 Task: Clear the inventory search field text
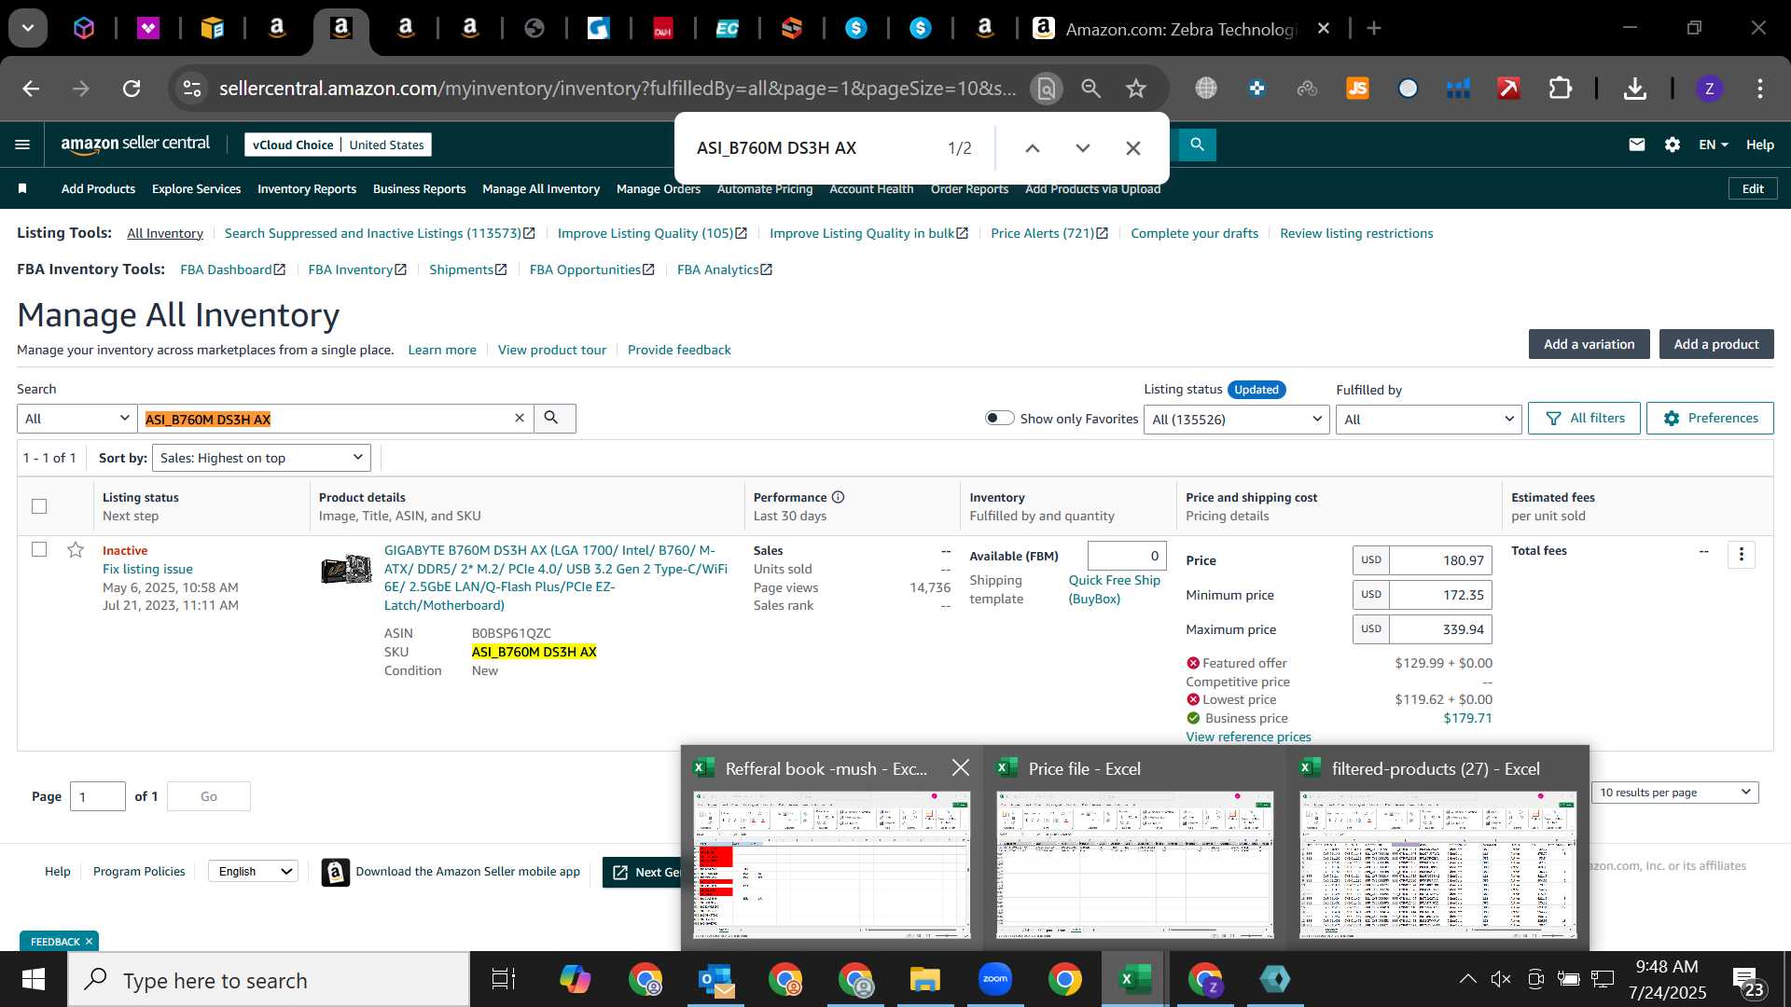(x=520, y=419)
